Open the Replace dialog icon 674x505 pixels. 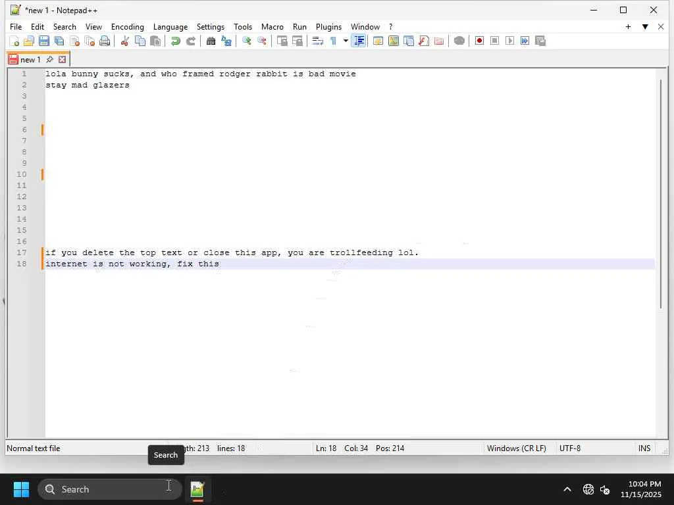(226, 41)
